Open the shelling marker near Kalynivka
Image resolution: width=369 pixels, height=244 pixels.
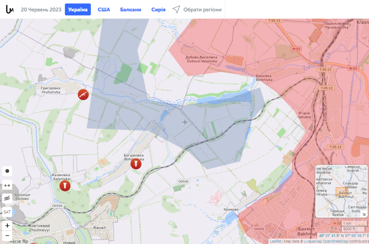point(65,186)
